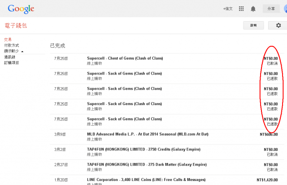Image resolution: width=287 pixels, height=185 pixels.
Task: Click the 分享 share button
Action: point(271,9)
